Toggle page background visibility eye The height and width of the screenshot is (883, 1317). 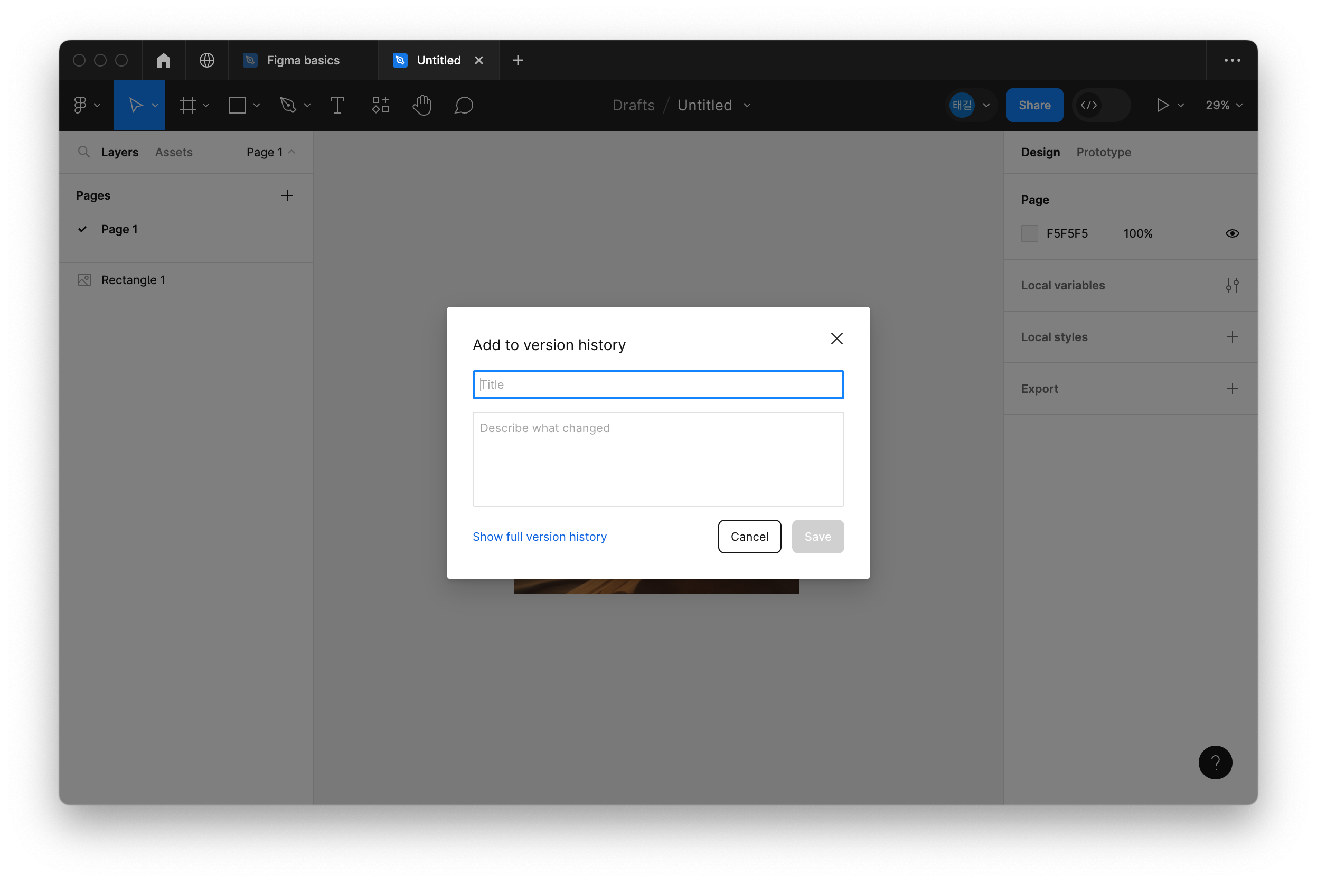tap(1232, 234)
